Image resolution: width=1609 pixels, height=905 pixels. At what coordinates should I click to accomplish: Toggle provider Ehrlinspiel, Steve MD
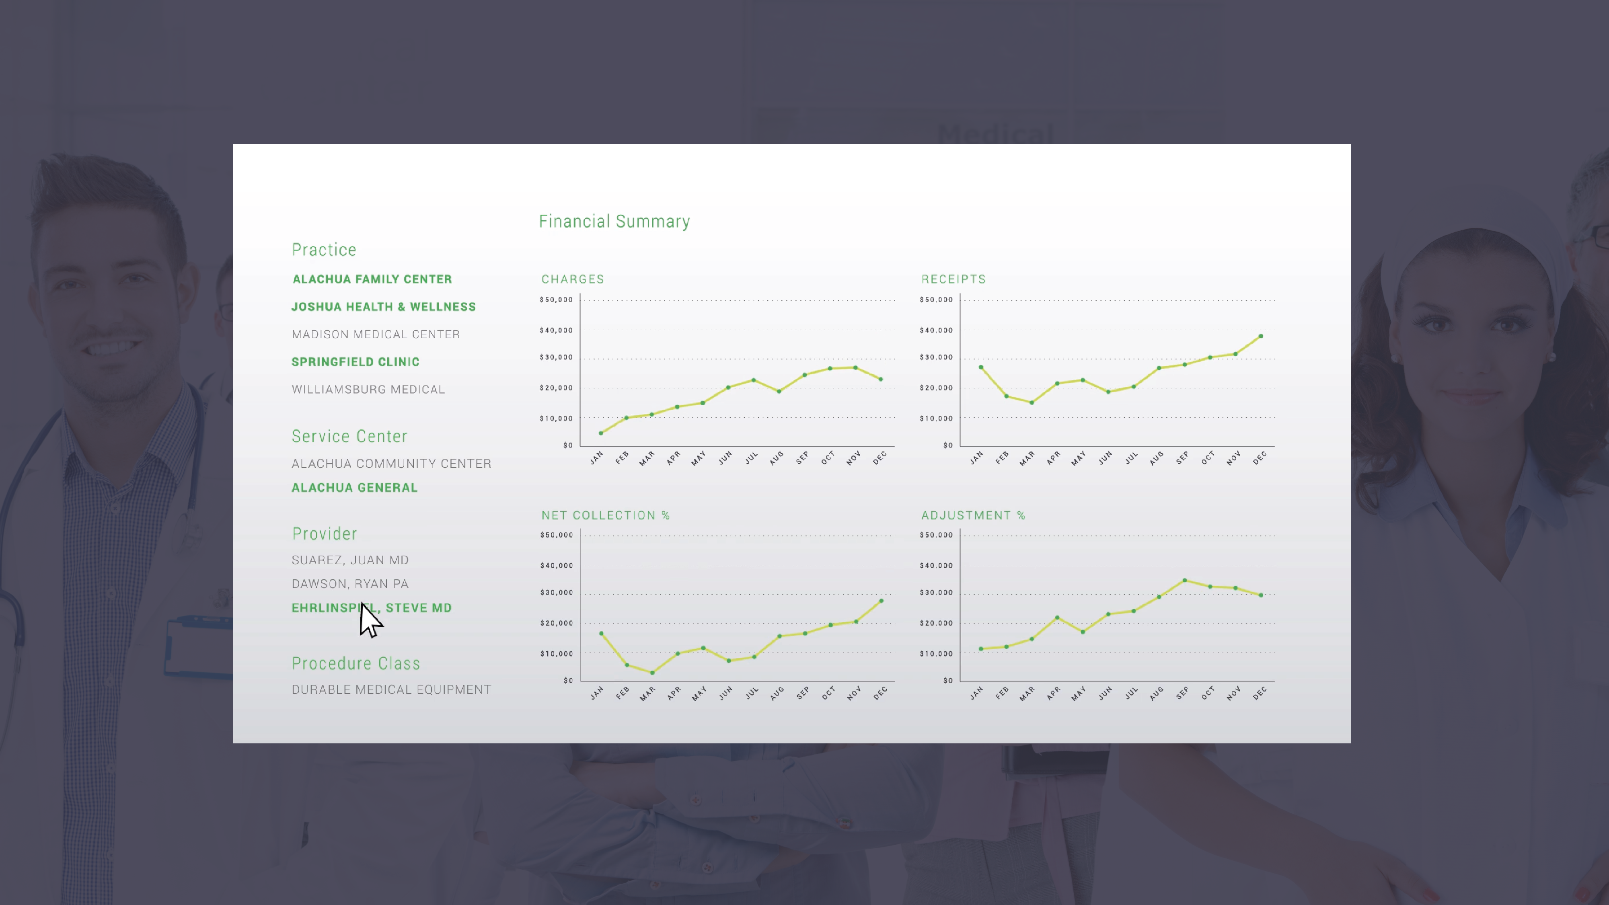[x=372, y=608]
